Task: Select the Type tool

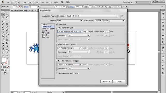Action: [7, 21]
